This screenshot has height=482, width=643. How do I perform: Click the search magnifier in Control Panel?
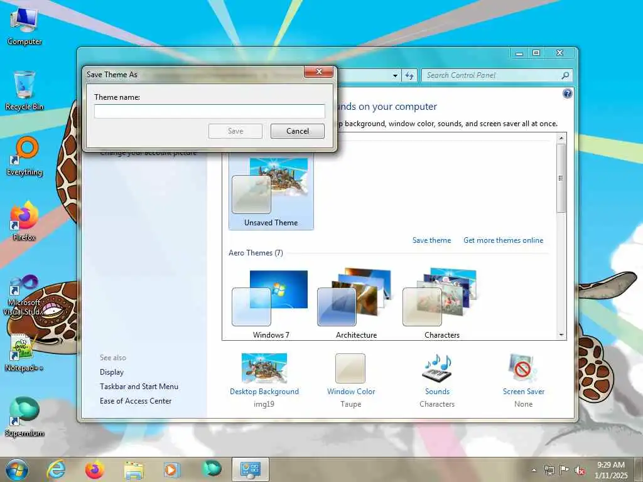coord(565,75)
